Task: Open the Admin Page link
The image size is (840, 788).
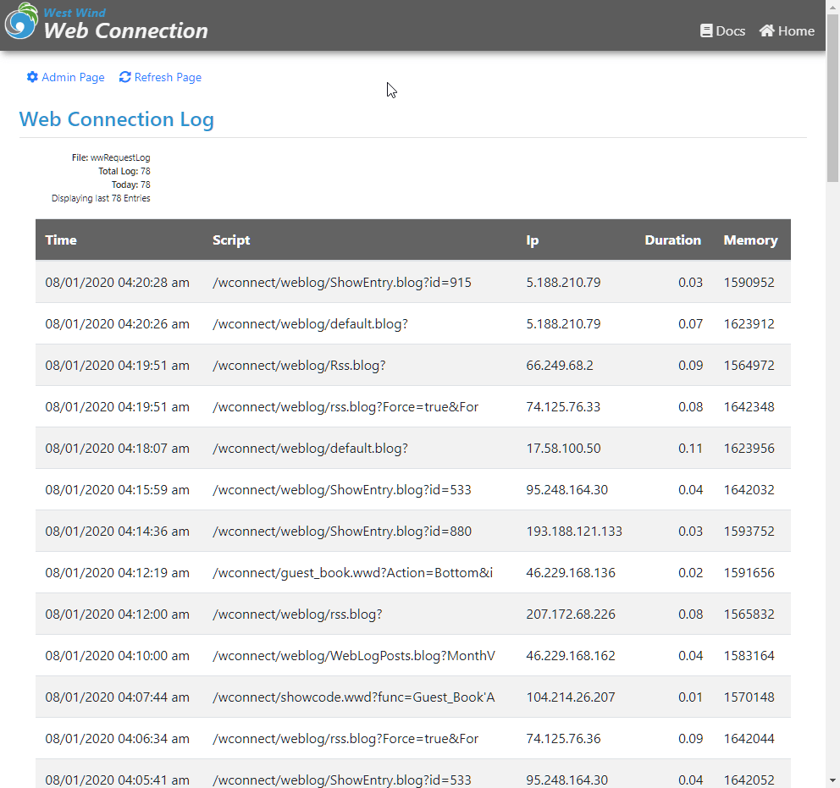Action: pos(73,77)
